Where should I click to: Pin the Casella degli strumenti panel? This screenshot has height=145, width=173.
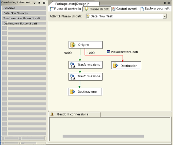[x=39, y=3]
